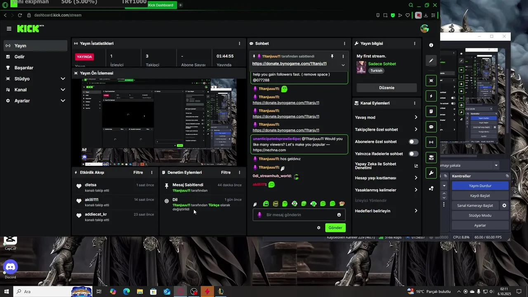Click the info icon in right sidebar
The height and width of the screenshot is (297, 528).
coord(431,45)
